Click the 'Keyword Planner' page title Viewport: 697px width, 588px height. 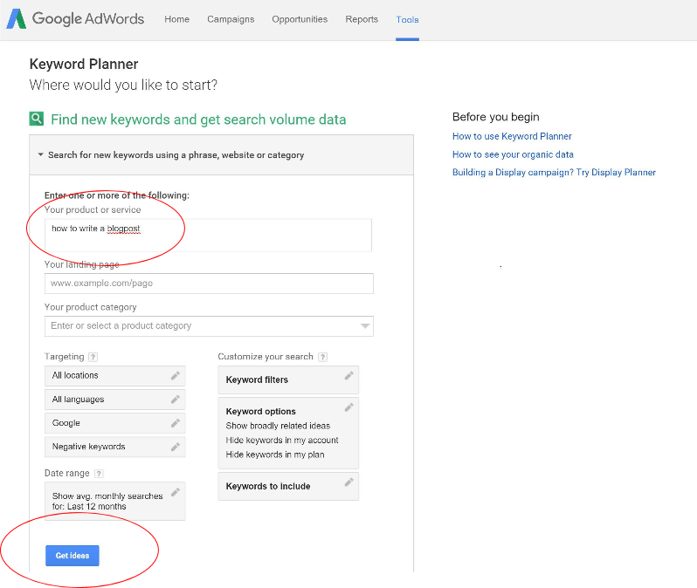click(84, 65)
